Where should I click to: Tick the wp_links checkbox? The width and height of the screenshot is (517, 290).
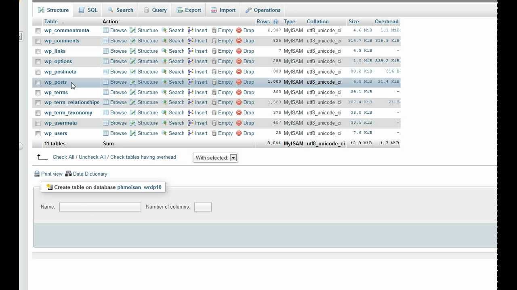click(38, 52)
